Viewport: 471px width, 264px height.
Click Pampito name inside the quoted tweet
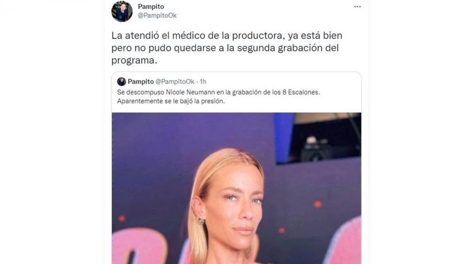[141, 82]
